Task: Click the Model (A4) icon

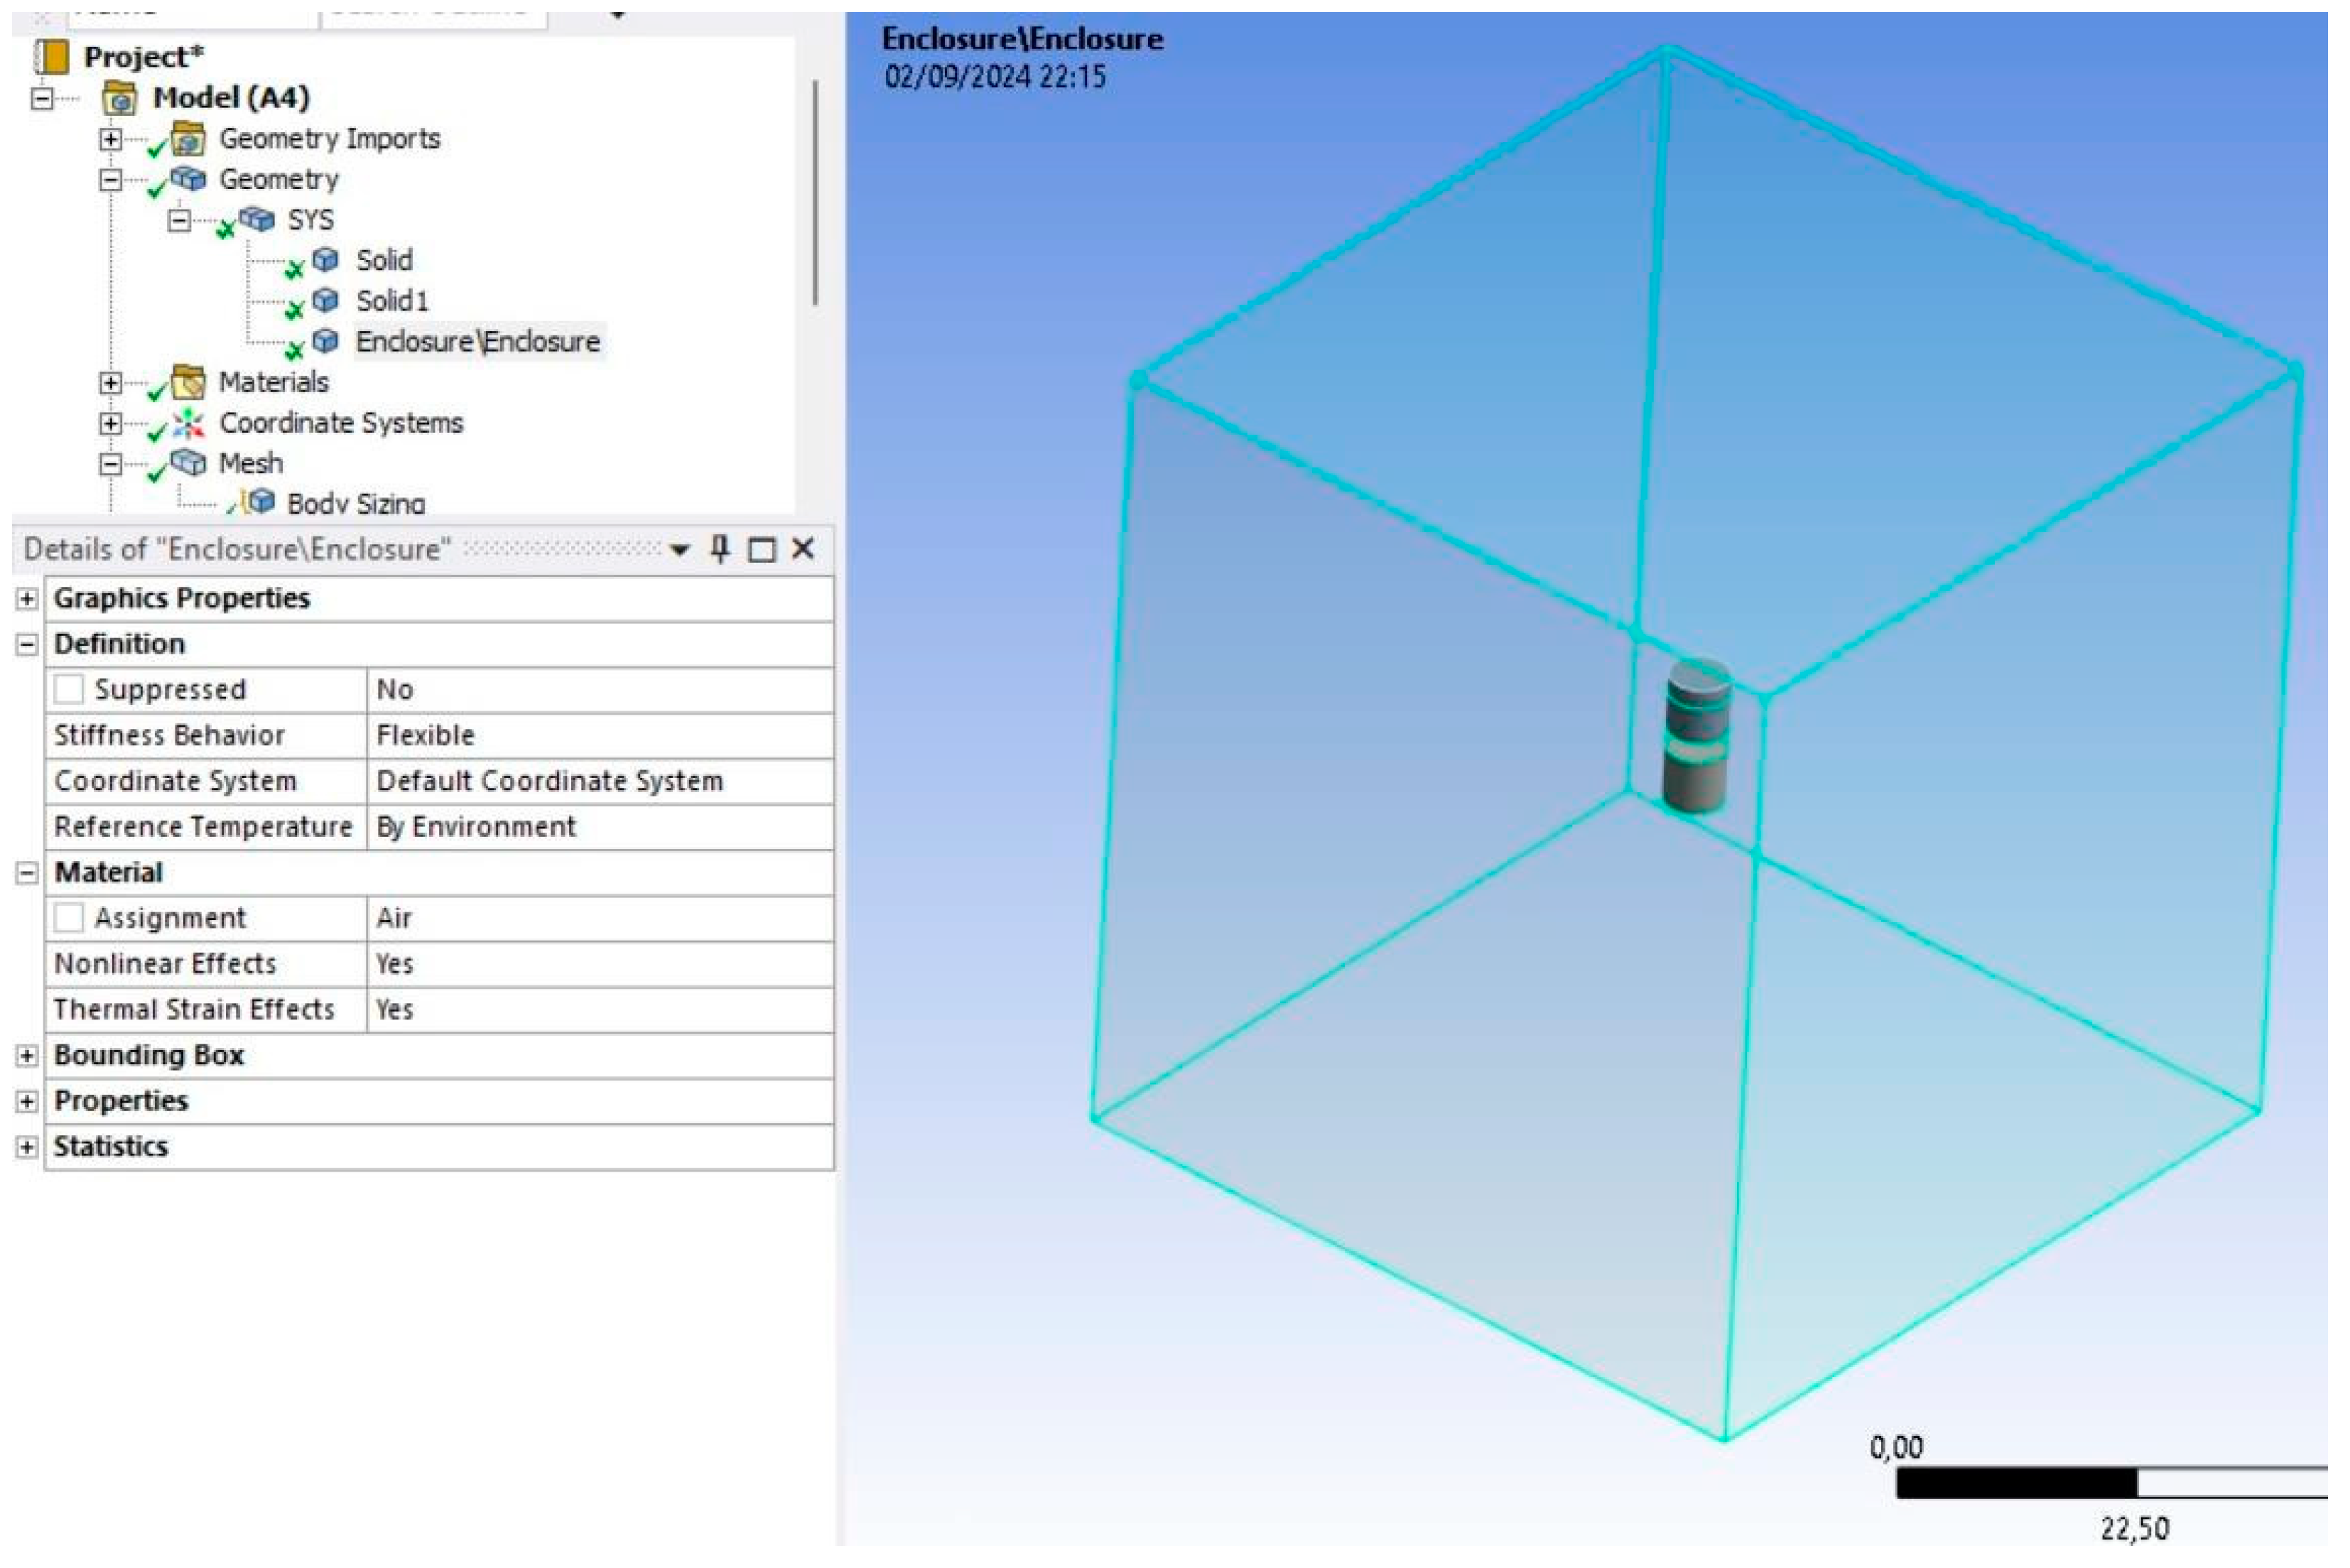Action: tap(120, 98)
